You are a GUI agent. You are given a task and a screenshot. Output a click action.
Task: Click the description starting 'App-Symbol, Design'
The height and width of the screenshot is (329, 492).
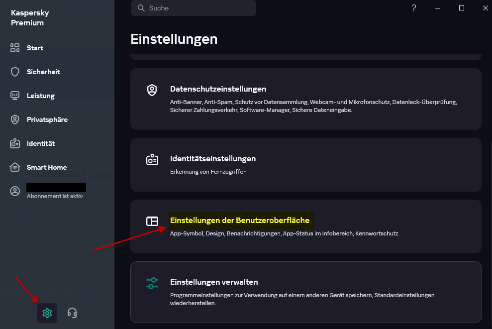(x=285, y=233)
